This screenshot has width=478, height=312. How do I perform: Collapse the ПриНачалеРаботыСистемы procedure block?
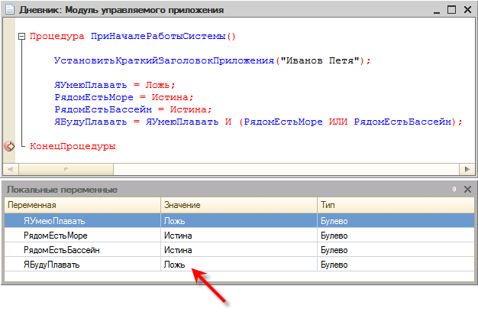point(21,37)
